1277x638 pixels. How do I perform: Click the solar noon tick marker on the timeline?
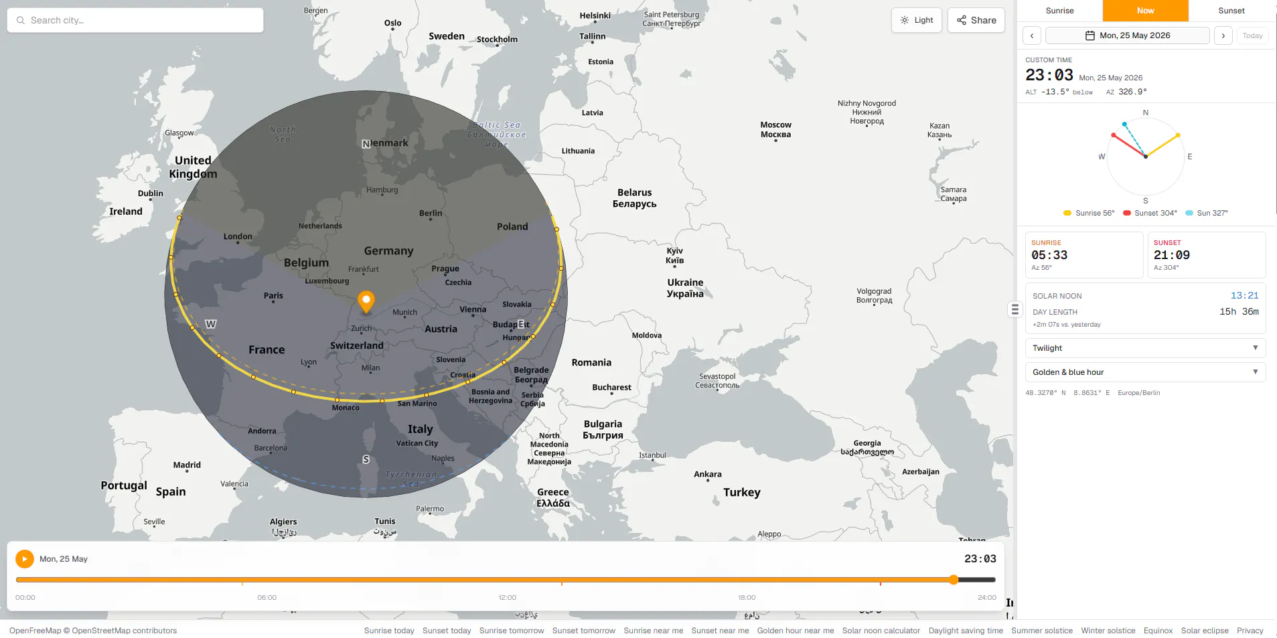point(561,584)
